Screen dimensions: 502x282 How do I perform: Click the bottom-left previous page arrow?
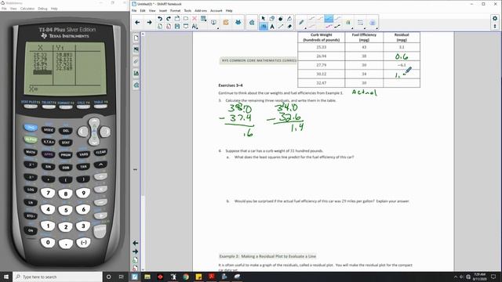click(136, 243)
